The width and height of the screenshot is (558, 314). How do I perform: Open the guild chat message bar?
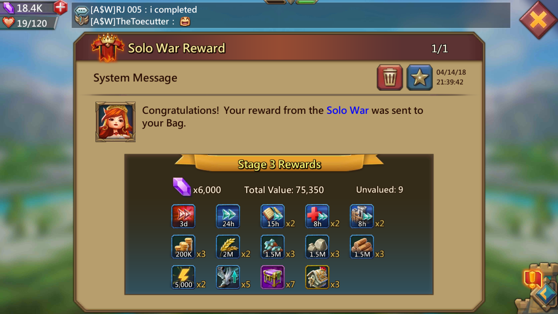(291, 15)
